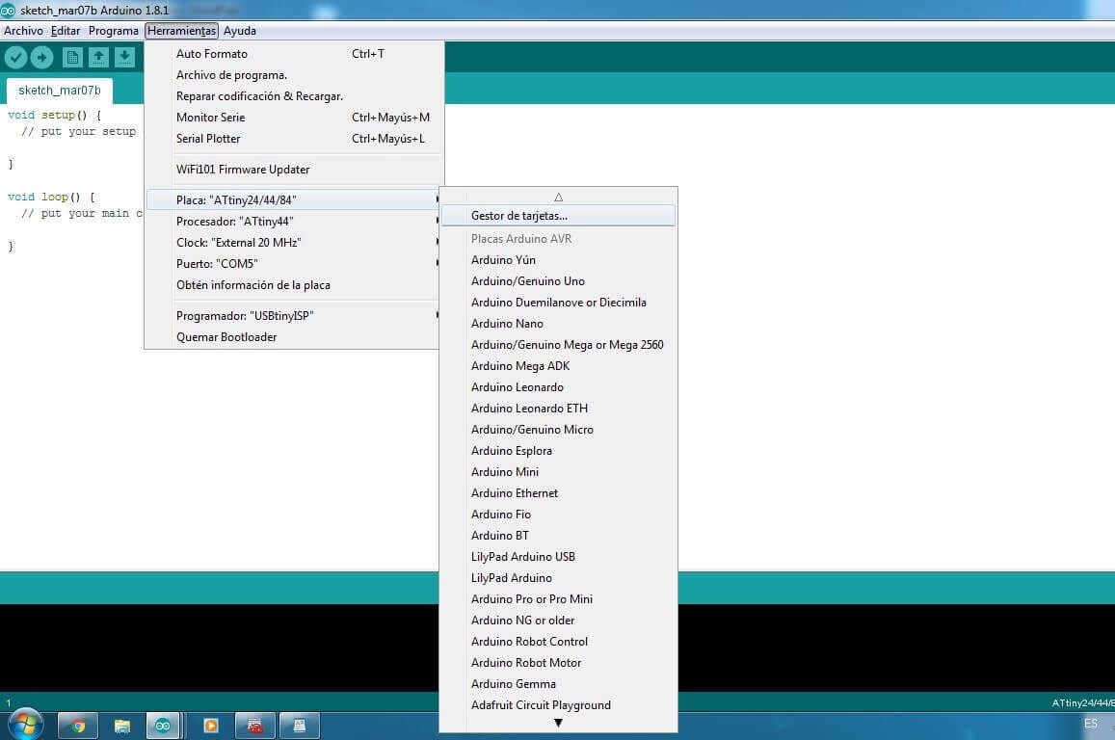Open Serial Plotter
This screenshot has height=740, width=1115.
(x=294, y=139)
